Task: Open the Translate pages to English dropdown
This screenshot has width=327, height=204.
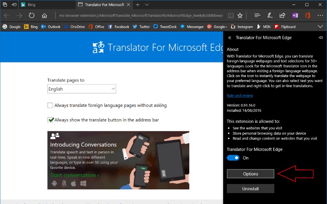Action: click(x=81, y=89)
